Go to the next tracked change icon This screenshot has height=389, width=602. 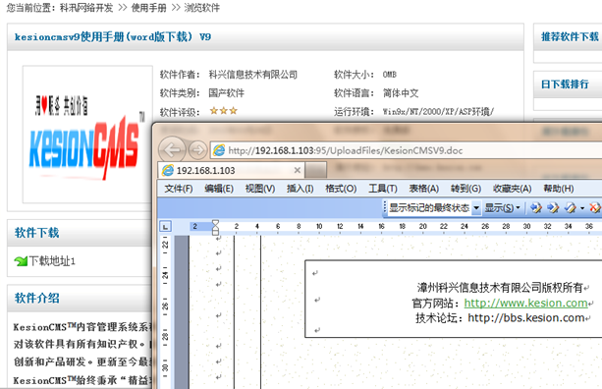coord(553,207)
